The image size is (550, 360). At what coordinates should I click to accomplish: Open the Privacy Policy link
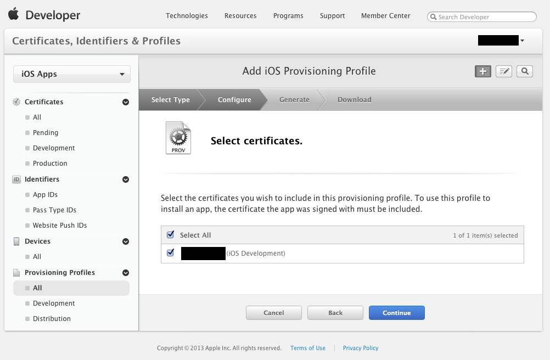tap(361, 348)
